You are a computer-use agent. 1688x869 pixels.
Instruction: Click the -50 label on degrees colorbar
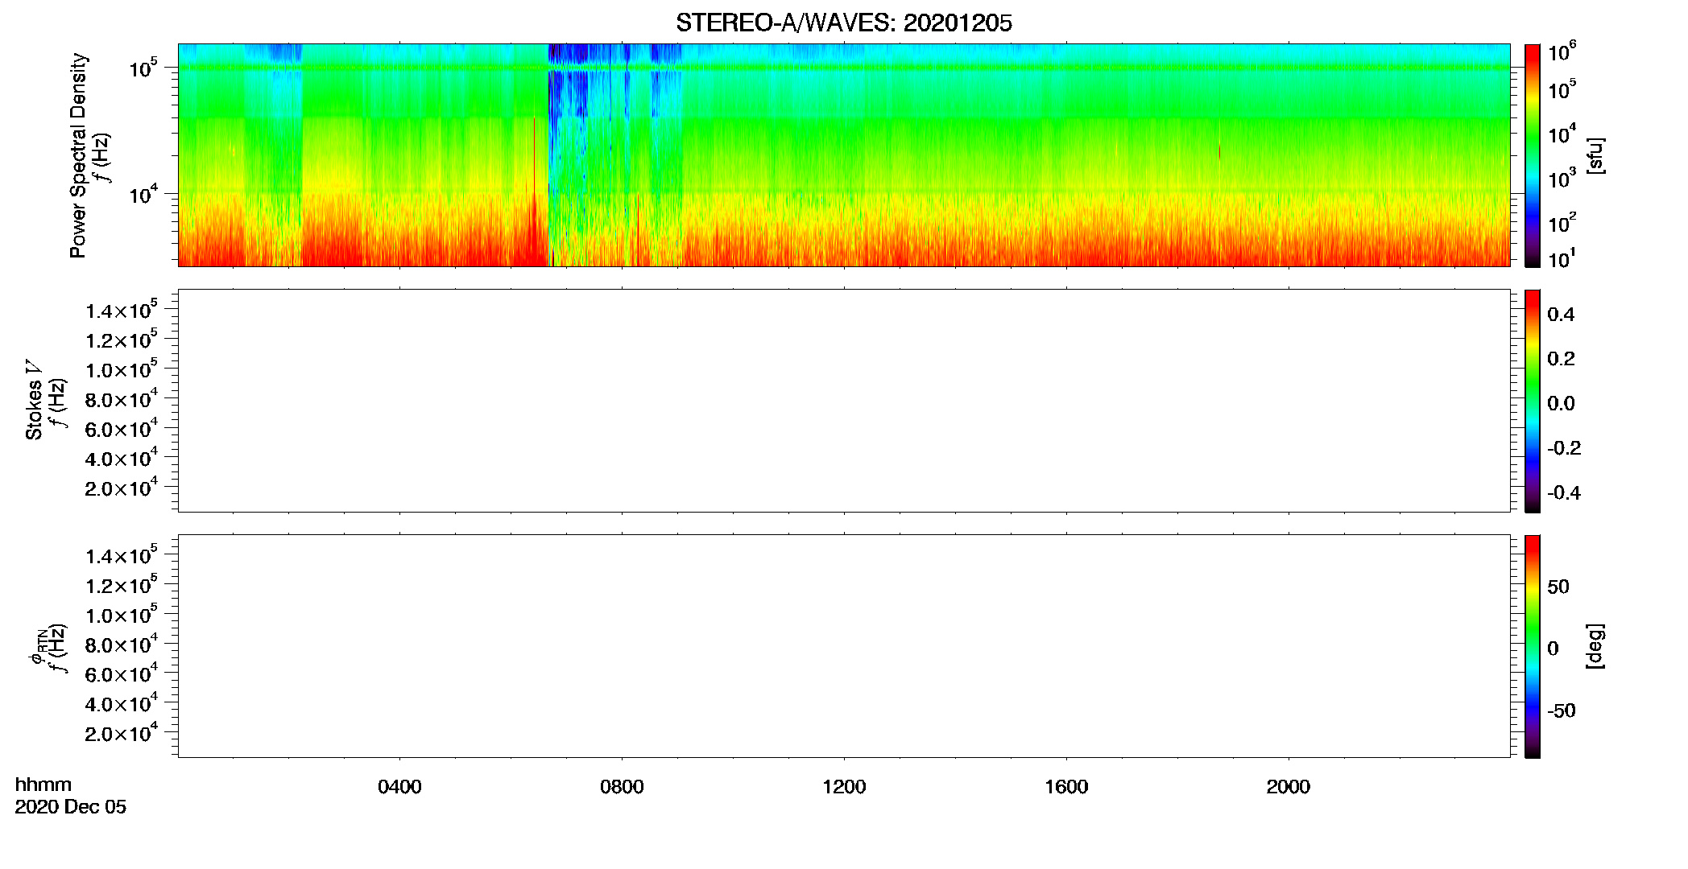tap(1562, 711)
